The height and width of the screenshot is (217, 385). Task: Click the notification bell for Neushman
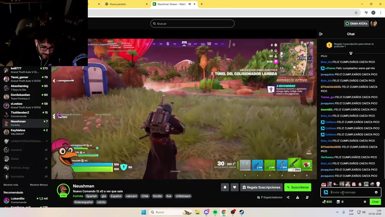coord(225,187)
